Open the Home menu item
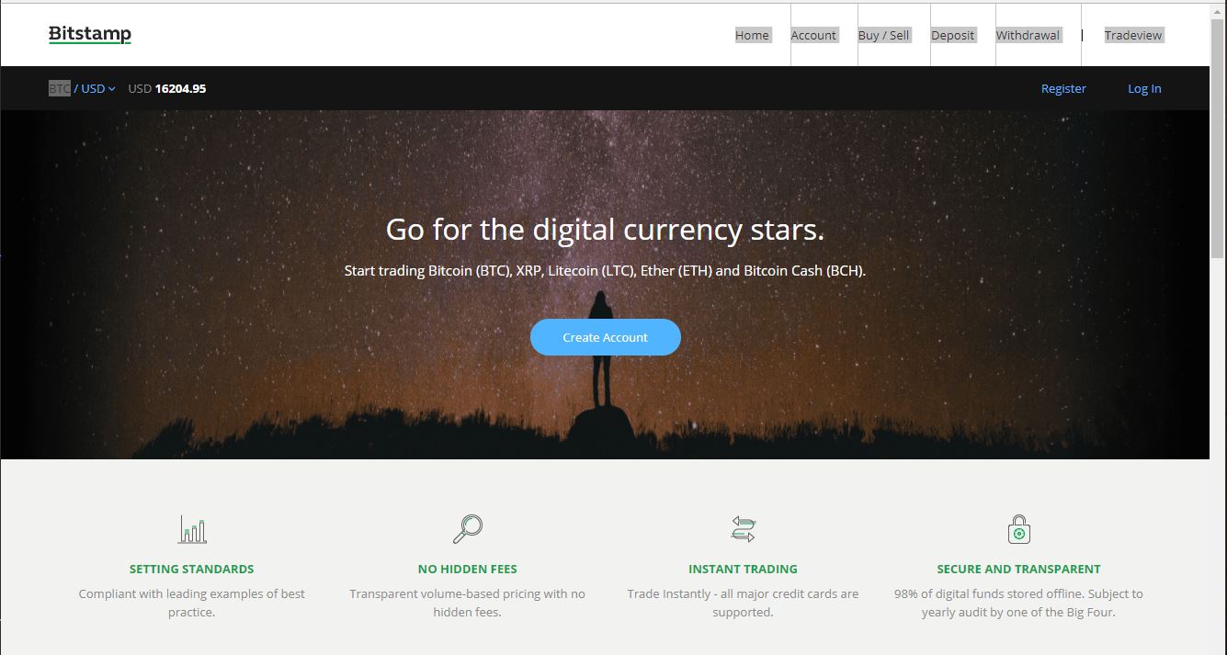Screen dimensions: 1227x655 (752, 35)
